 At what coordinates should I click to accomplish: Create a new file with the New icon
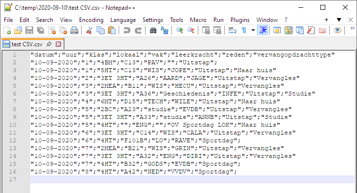pyautogui.click(x=7, y=30)
